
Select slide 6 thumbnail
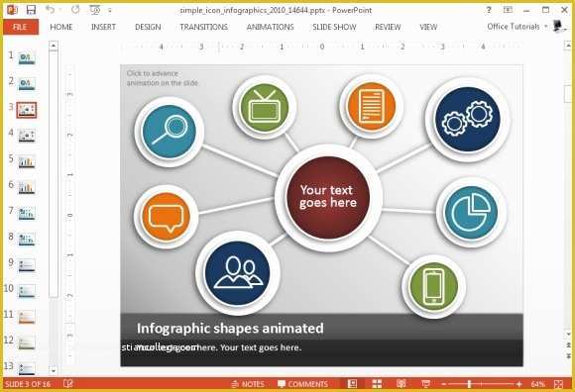(27, 188)
